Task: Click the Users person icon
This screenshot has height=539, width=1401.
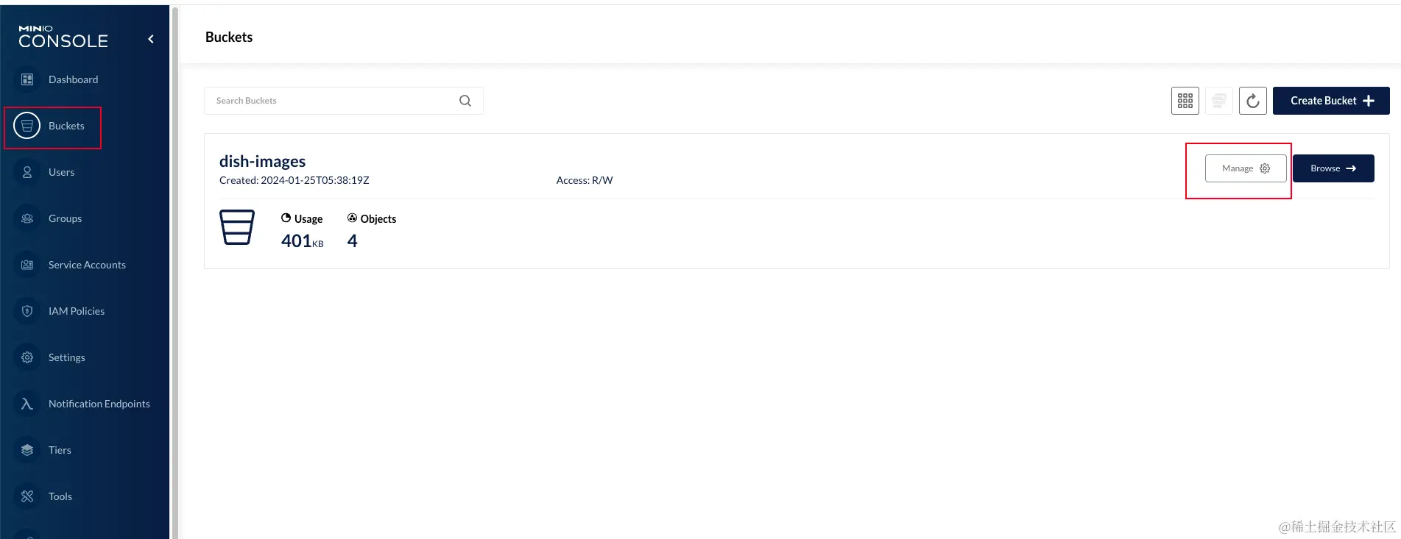Action: tap(27, 172)
